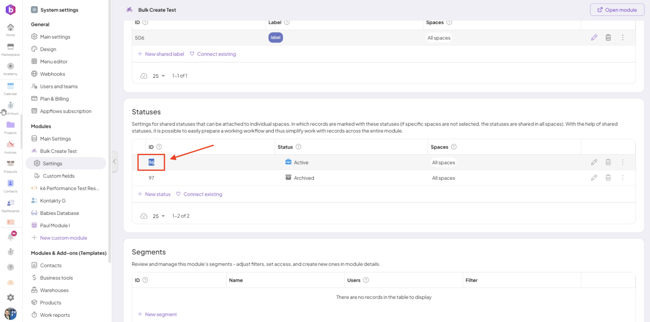Edit the Active status with pencil icon

coord(594,162)
